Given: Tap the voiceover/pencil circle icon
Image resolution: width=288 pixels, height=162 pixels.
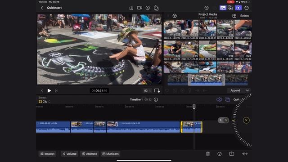Looking at the screenshot, I should pos(148,8).
